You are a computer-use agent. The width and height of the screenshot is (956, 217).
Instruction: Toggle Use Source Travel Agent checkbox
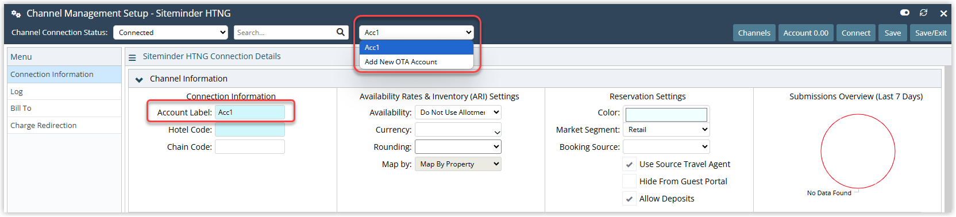point(629,164)
